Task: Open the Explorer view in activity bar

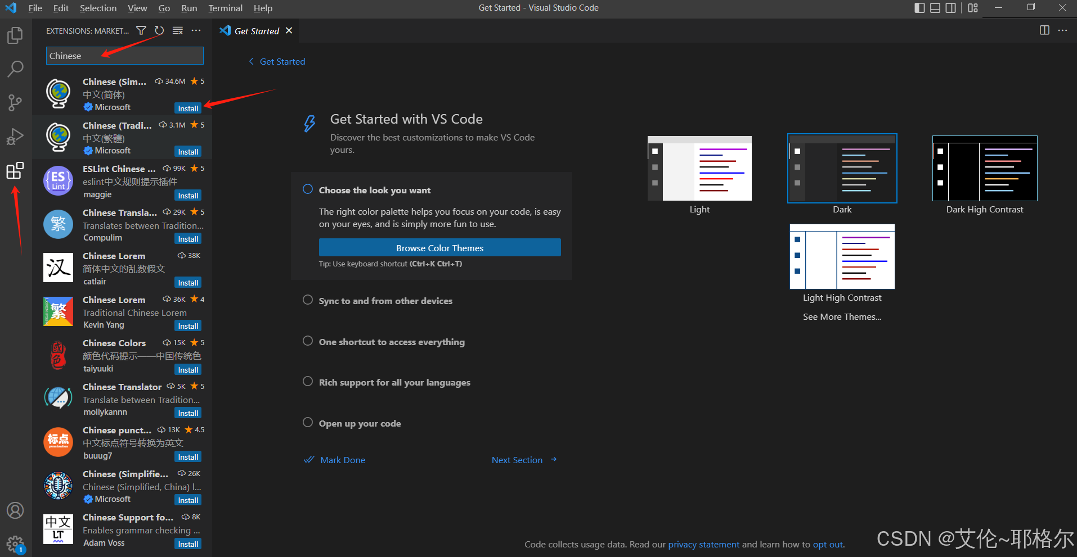Action: tap(15, 35)
